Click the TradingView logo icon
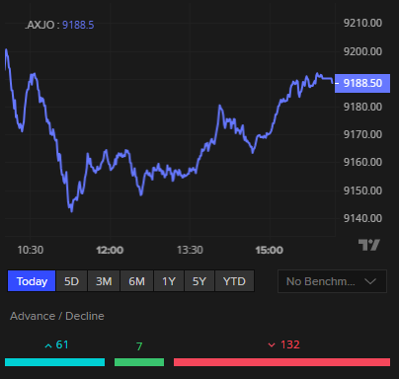Image resolution: width=399 pixels, height=379 pixels. (369, 245)
